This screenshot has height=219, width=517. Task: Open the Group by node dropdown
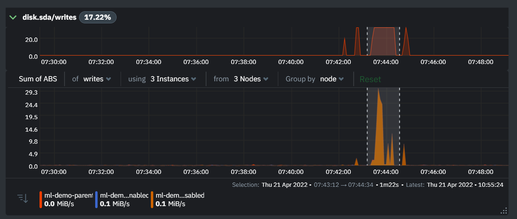(331, 79)
